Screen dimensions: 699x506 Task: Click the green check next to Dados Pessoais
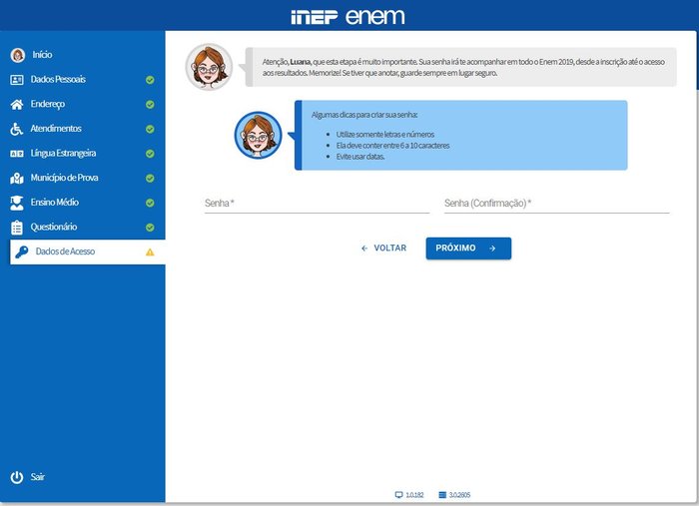click(x=150, y=80)
